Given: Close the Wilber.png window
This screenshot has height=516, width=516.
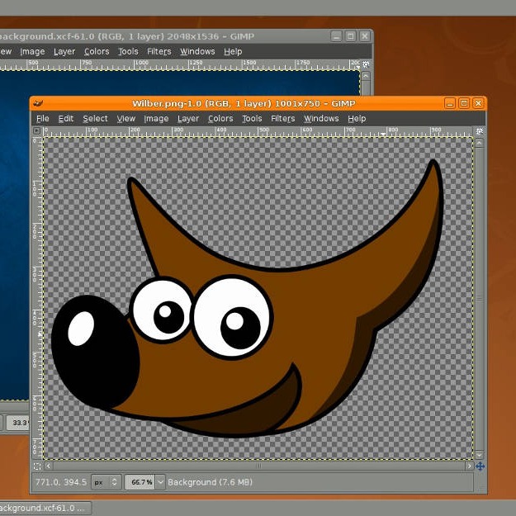Looking at the screenshot, I should 478,103.
